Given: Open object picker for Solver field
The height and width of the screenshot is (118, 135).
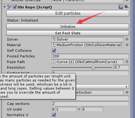Looking at the screenshot, I should [127, 39].
